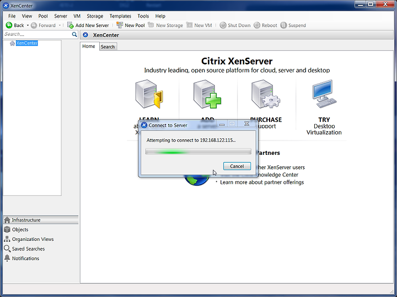Click the PURCHASE heading text
Screen dimensions: 397x297
[x=266, y=120]
